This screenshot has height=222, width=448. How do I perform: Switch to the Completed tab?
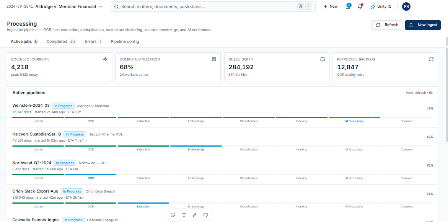pyautogui.click(x=62, y=41)
